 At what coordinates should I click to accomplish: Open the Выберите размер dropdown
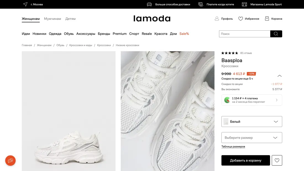pos(251,137)
